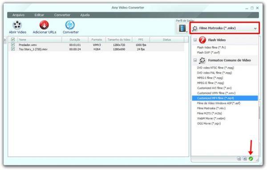The image size is (267, 170).
Task: Choose Customized AVI filme (*.avi)
Action: [x=214, y=88]
